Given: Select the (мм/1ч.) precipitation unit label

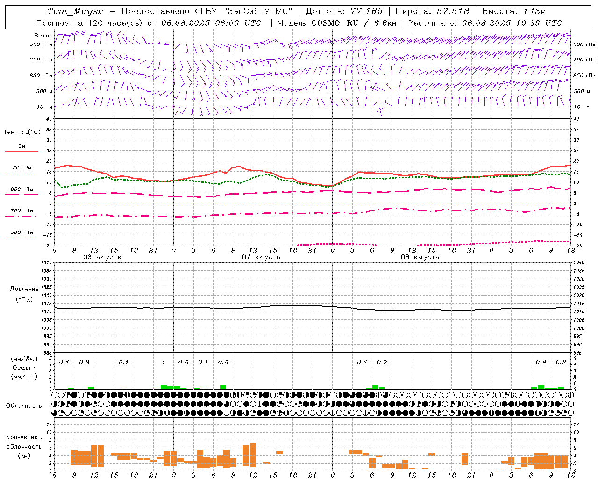Looking at the screenshot, I should (24, 377).
